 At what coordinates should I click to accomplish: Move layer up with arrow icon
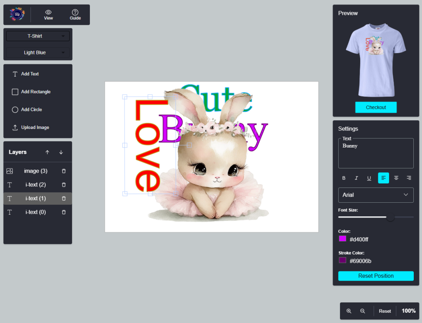[x=47, y=152]
